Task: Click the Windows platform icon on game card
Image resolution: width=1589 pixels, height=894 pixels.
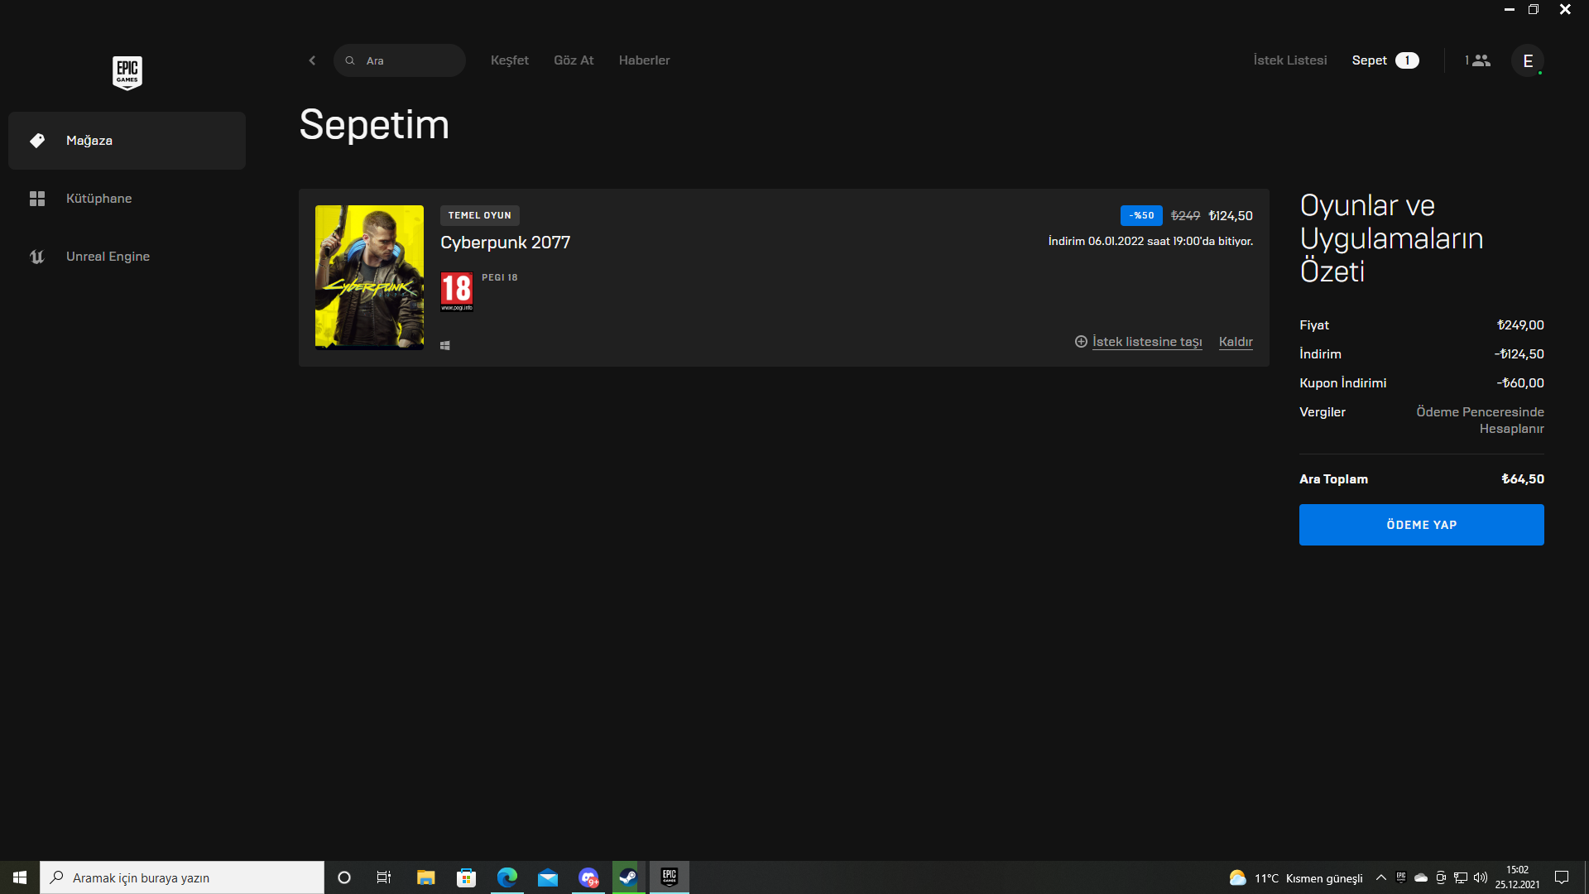Action: tap(445, 346)
